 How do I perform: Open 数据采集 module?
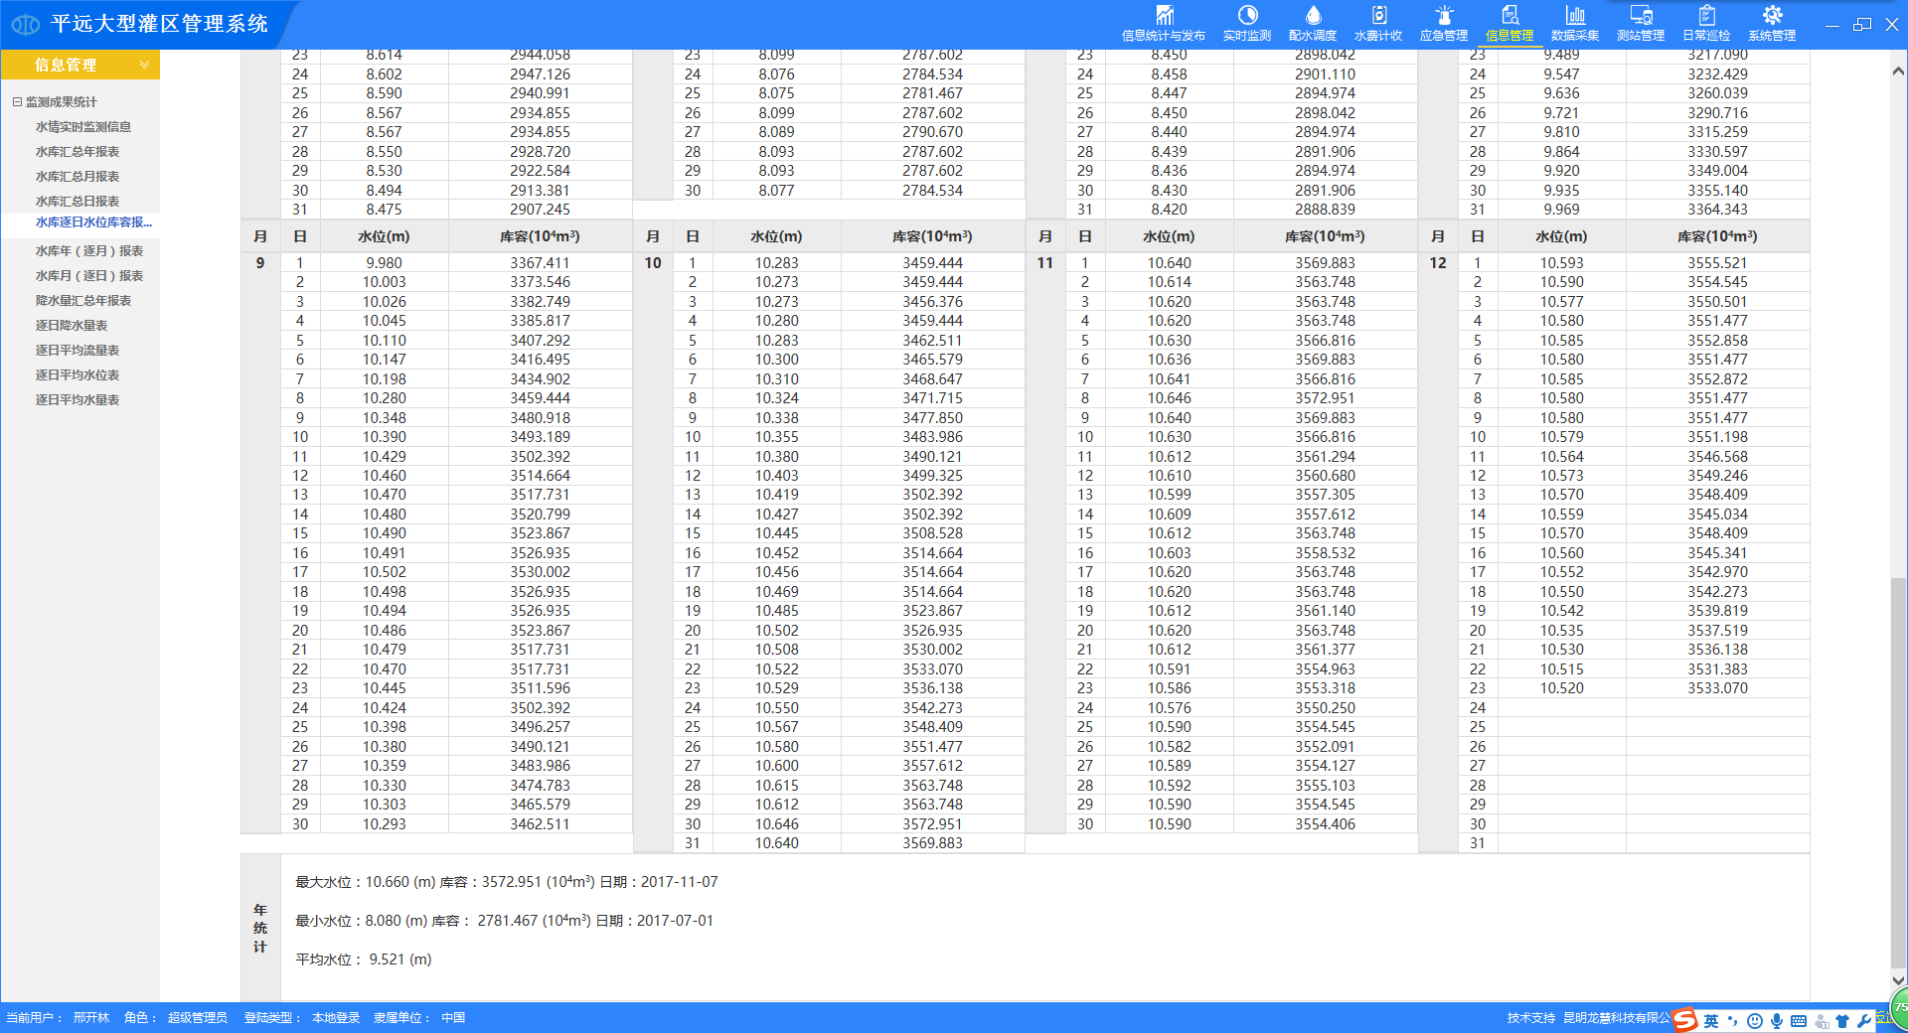coord(1575,24)
